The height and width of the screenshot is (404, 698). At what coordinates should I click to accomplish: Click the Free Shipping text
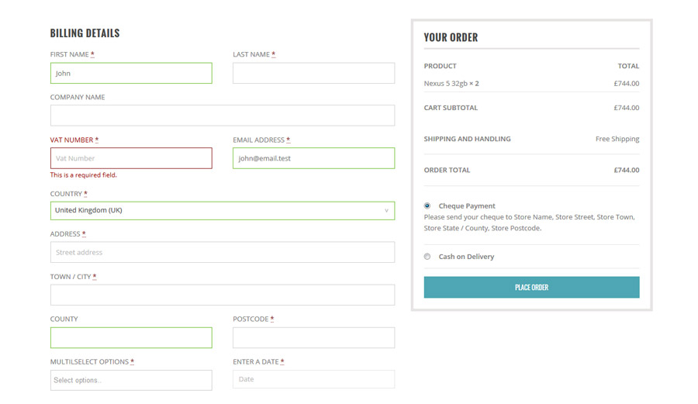pyautogui.click(x=617, y=139)
